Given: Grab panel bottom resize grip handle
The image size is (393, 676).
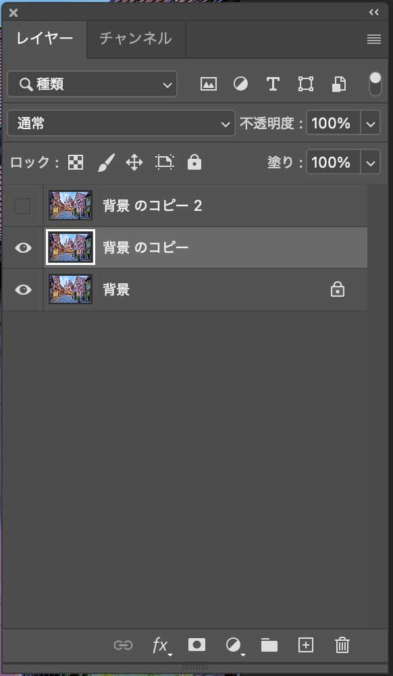Looking at the screenshot, I should (x=196, y=668).
